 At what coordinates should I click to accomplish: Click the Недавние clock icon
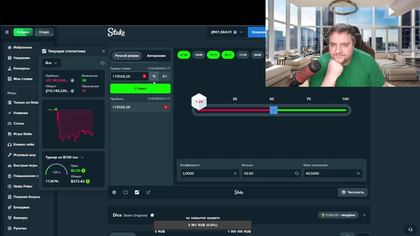(10, 58)
